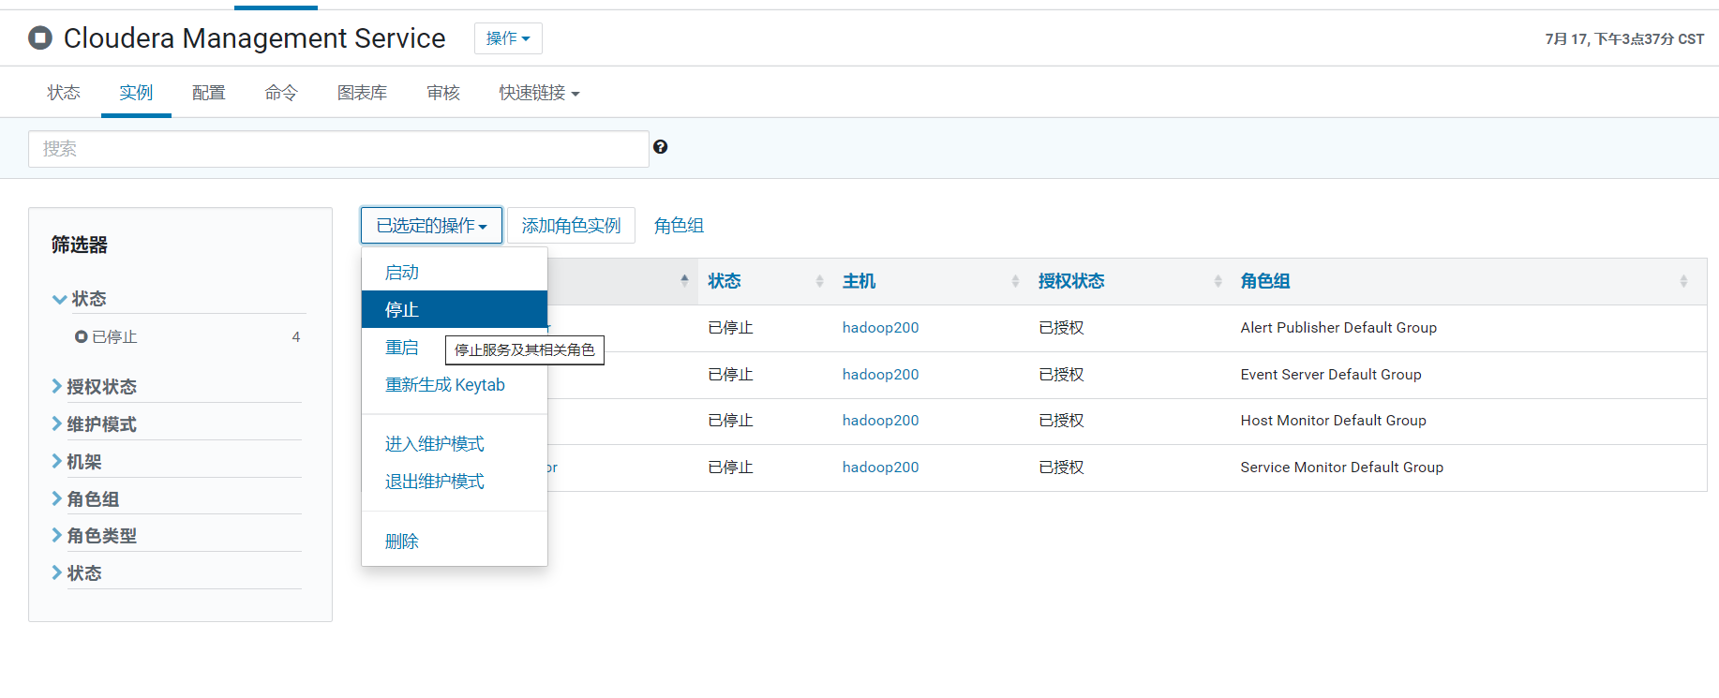Click the 主机 column header
Image resolution: width=1719 pixels, height=698 pixels.
[859, 281]
